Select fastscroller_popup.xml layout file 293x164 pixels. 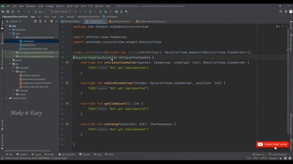tap(34, 79)
